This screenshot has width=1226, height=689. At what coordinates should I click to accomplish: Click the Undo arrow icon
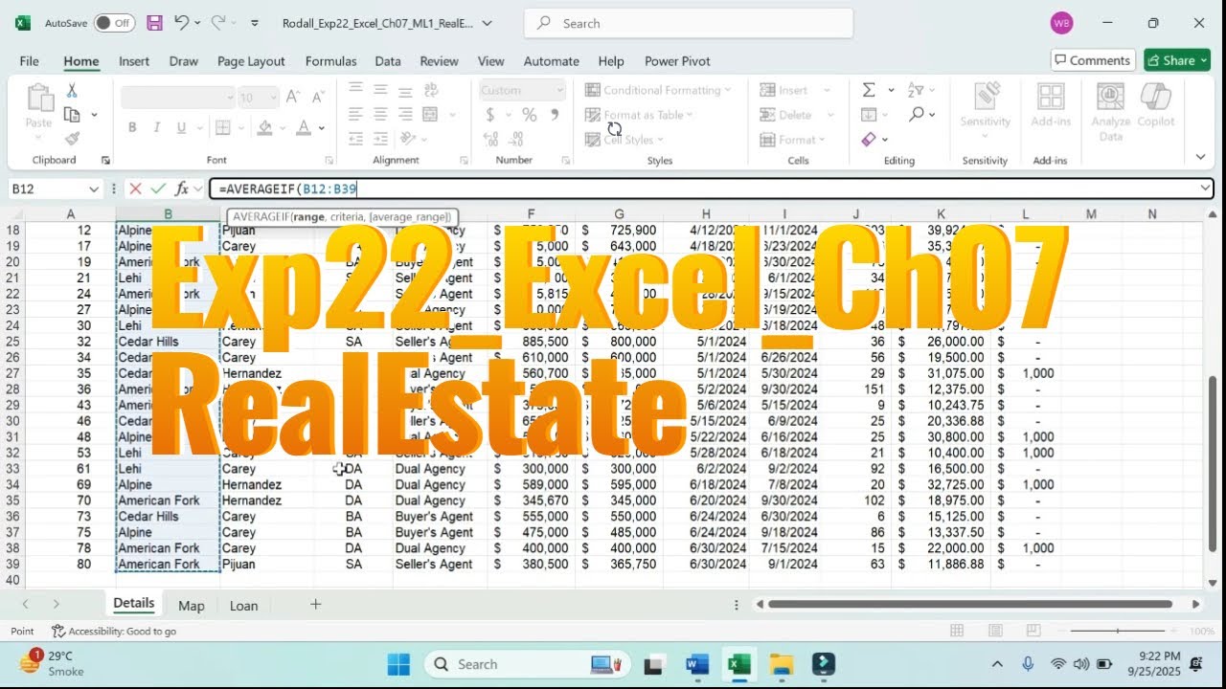181,23
